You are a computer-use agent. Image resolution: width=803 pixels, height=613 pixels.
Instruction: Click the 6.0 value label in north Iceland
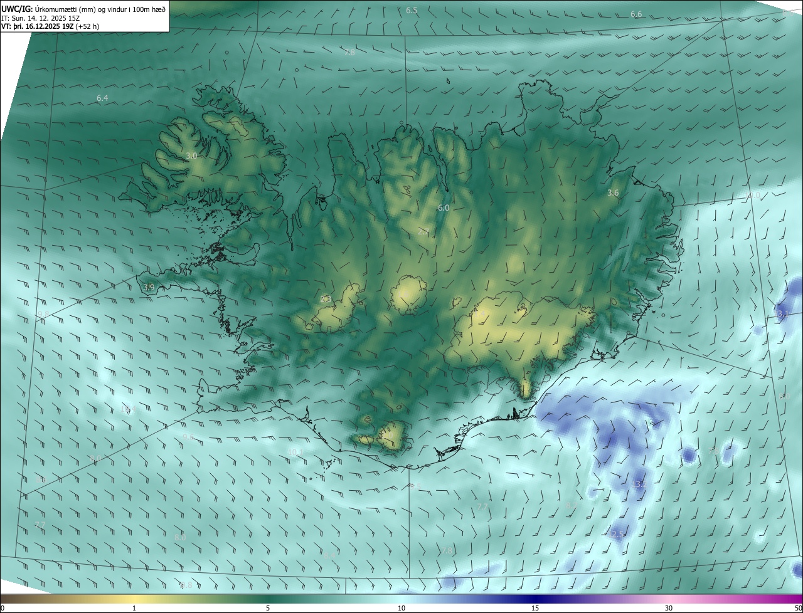444,207
